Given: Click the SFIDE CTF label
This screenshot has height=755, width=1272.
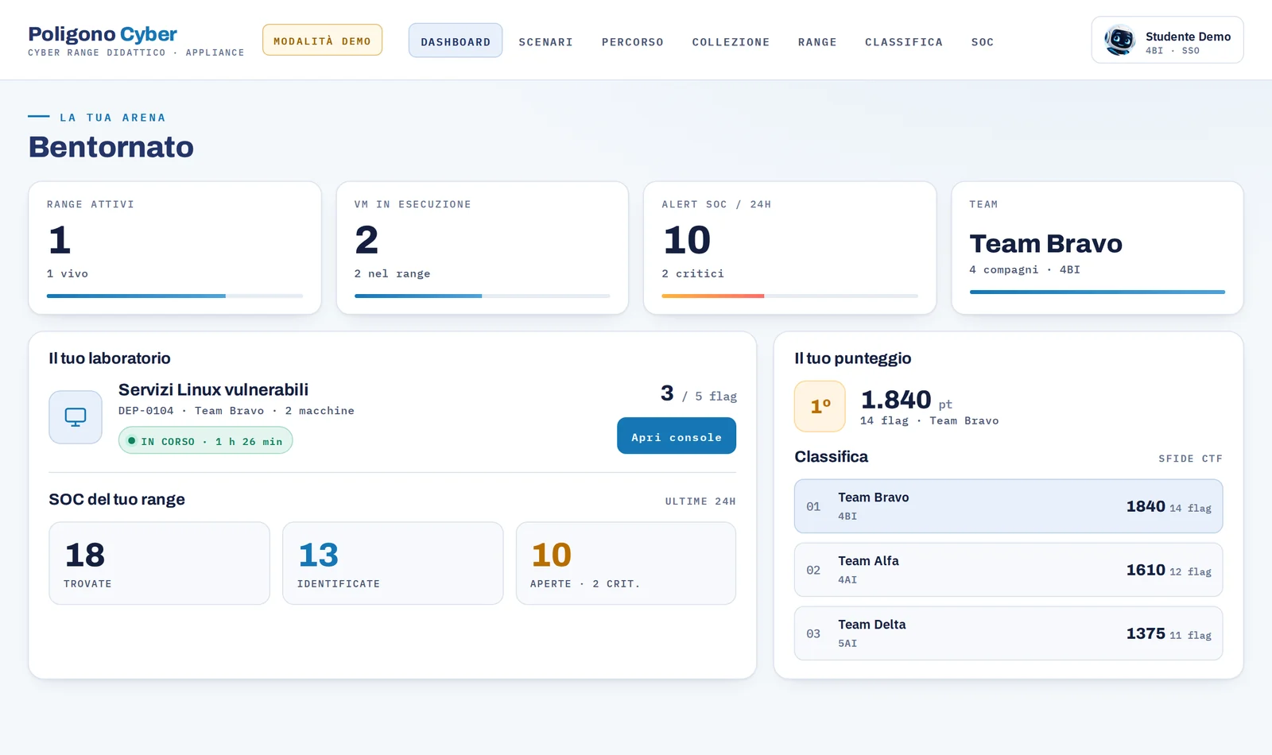Looking at the screenshot, I should 1190,459.
